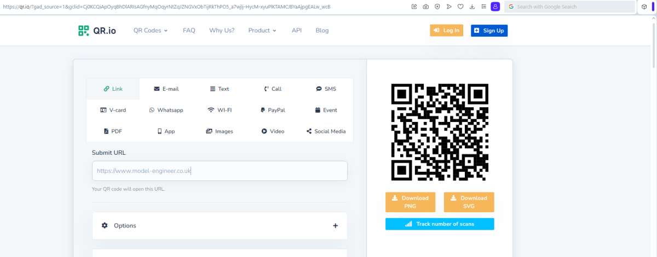Click the Download PNG button
Viewport: 657px width, 257px height.
(x=411, y=202)
